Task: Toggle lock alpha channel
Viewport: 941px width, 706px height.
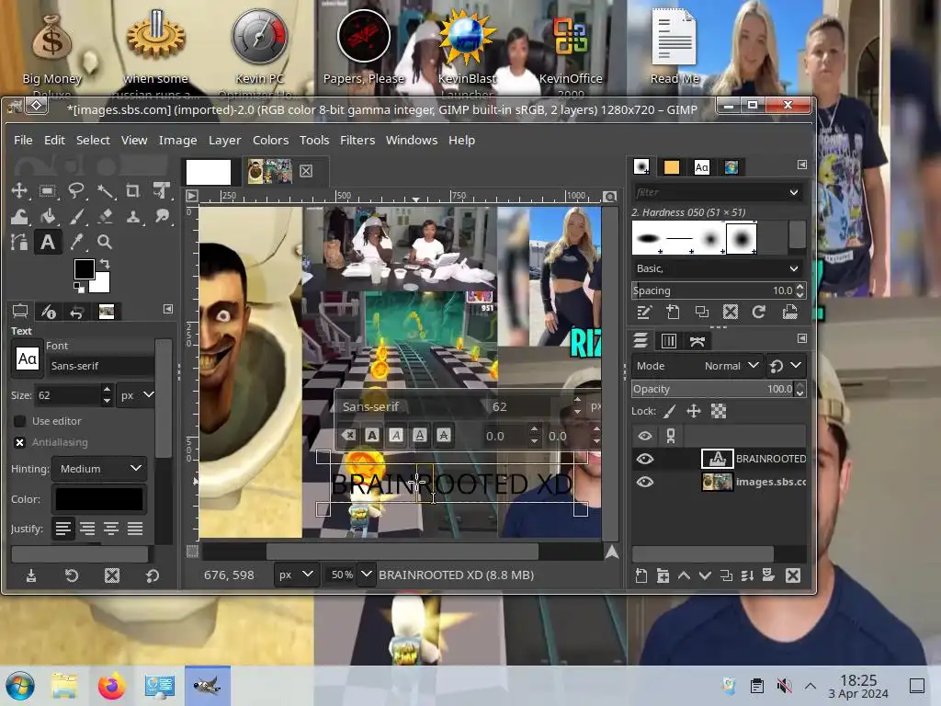Action: tap(719, 411)
